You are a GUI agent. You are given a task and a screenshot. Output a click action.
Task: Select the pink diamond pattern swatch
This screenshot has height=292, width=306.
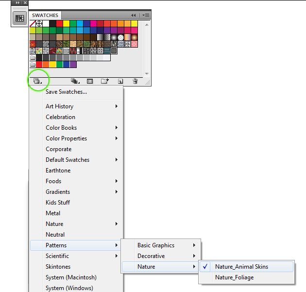[134, 44]
